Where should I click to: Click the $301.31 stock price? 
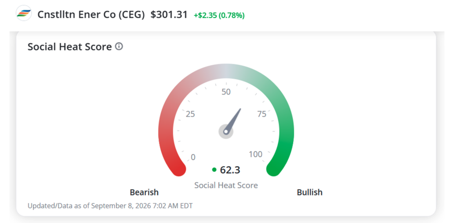point(169,14)
